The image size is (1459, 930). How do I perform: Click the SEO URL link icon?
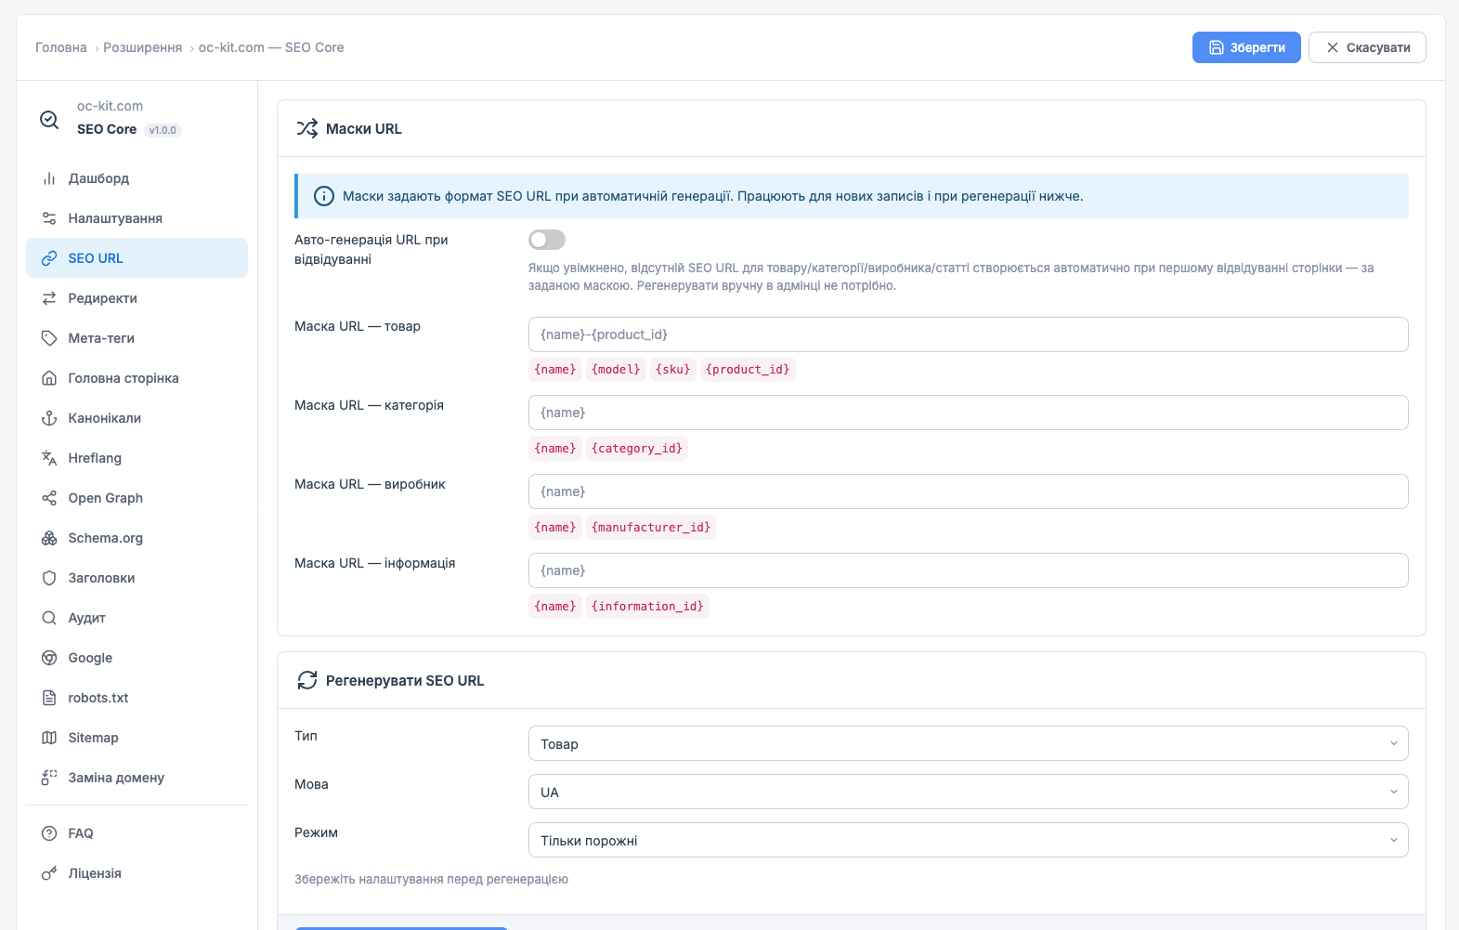49,258
